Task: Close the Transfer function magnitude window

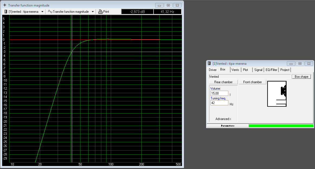Action: click(x=177, y=5)
